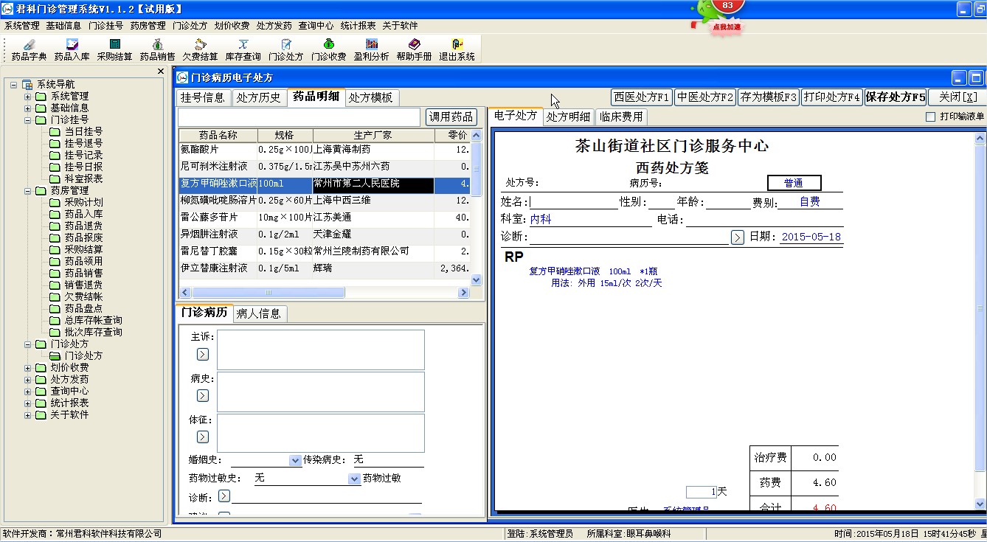Switch to the 处方历史 tab

pyautogui.click(x=259, y=97)
